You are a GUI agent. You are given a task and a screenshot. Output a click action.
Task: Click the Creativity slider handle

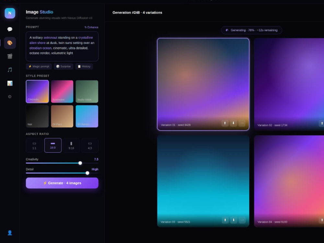80,163
